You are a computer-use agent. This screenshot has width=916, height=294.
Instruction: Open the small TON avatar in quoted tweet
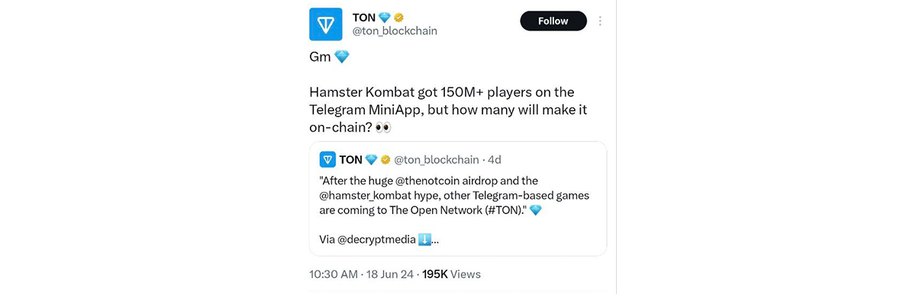coord(327,159)
